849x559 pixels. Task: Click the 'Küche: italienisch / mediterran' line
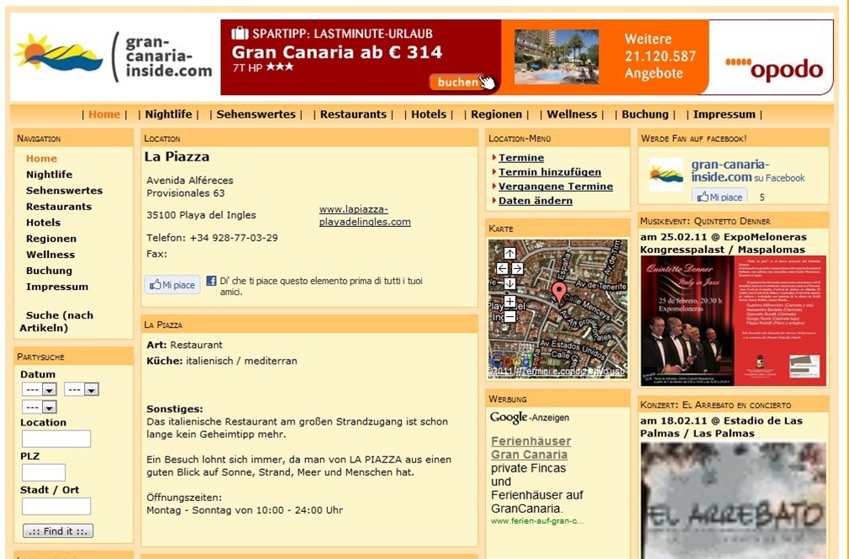click(222, 361)
